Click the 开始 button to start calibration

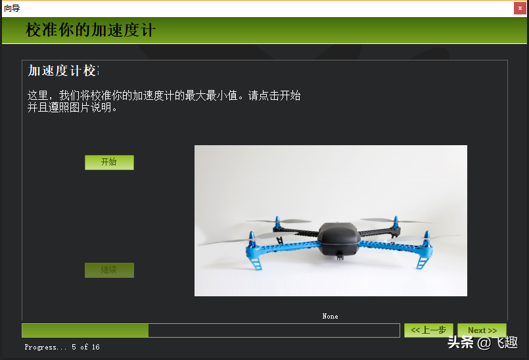(x=109, y=162)
